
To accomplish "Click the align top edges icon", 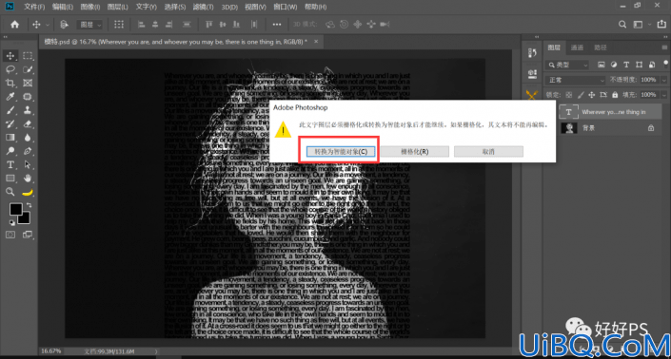I will click(208, 25).
